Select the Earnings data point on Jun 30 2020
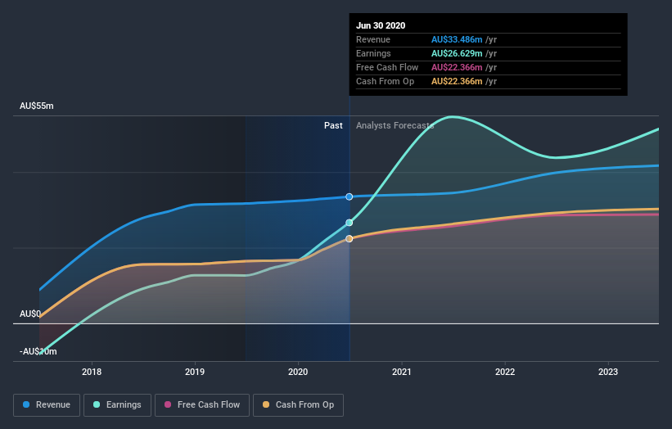 tap(350, 223)
